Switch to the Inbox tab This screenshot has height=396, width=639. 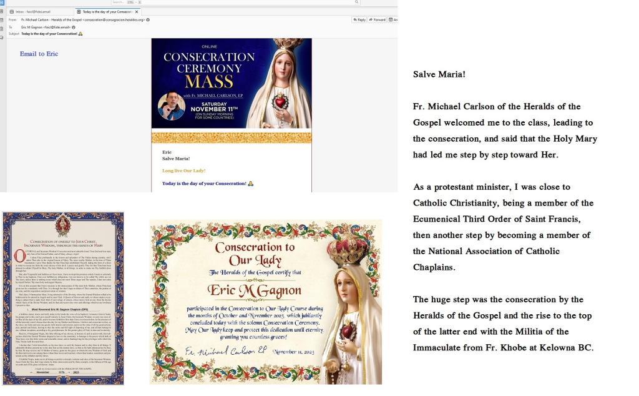41,12
